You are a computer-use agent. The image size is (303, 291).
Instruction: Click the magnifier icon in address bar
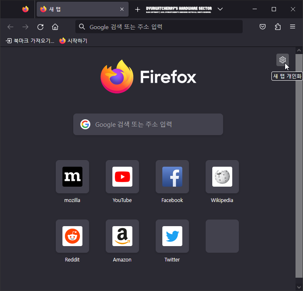pos(82,27)
